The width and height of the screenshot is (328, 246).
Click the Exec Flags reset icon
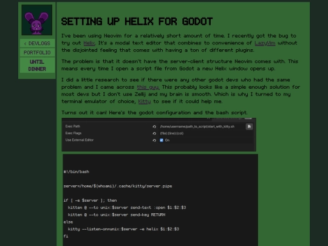pos(154,134)
